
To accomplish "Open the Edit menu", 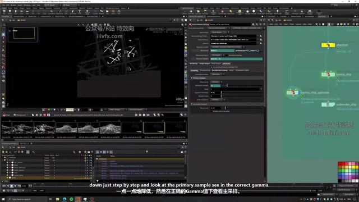I will pyautogui.click(x=8, y=5).
